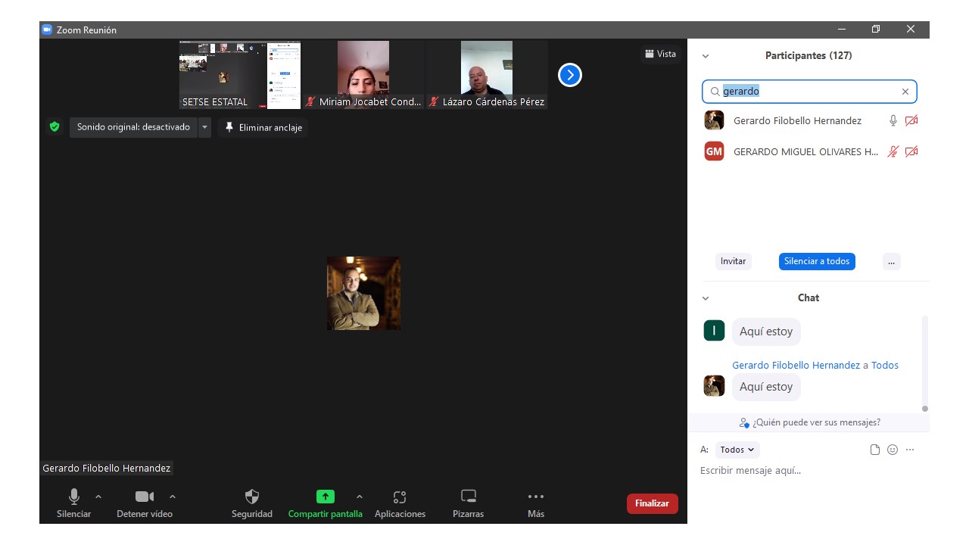This screenshot has height=545, width=969.
Task: Select GERARDO MIGUEL OLIVARES participant row
Action: (809, 151)
